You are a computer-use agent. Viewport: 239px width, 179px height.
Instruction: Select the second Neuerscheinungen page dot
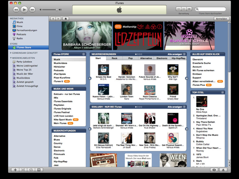click(138, 54)
